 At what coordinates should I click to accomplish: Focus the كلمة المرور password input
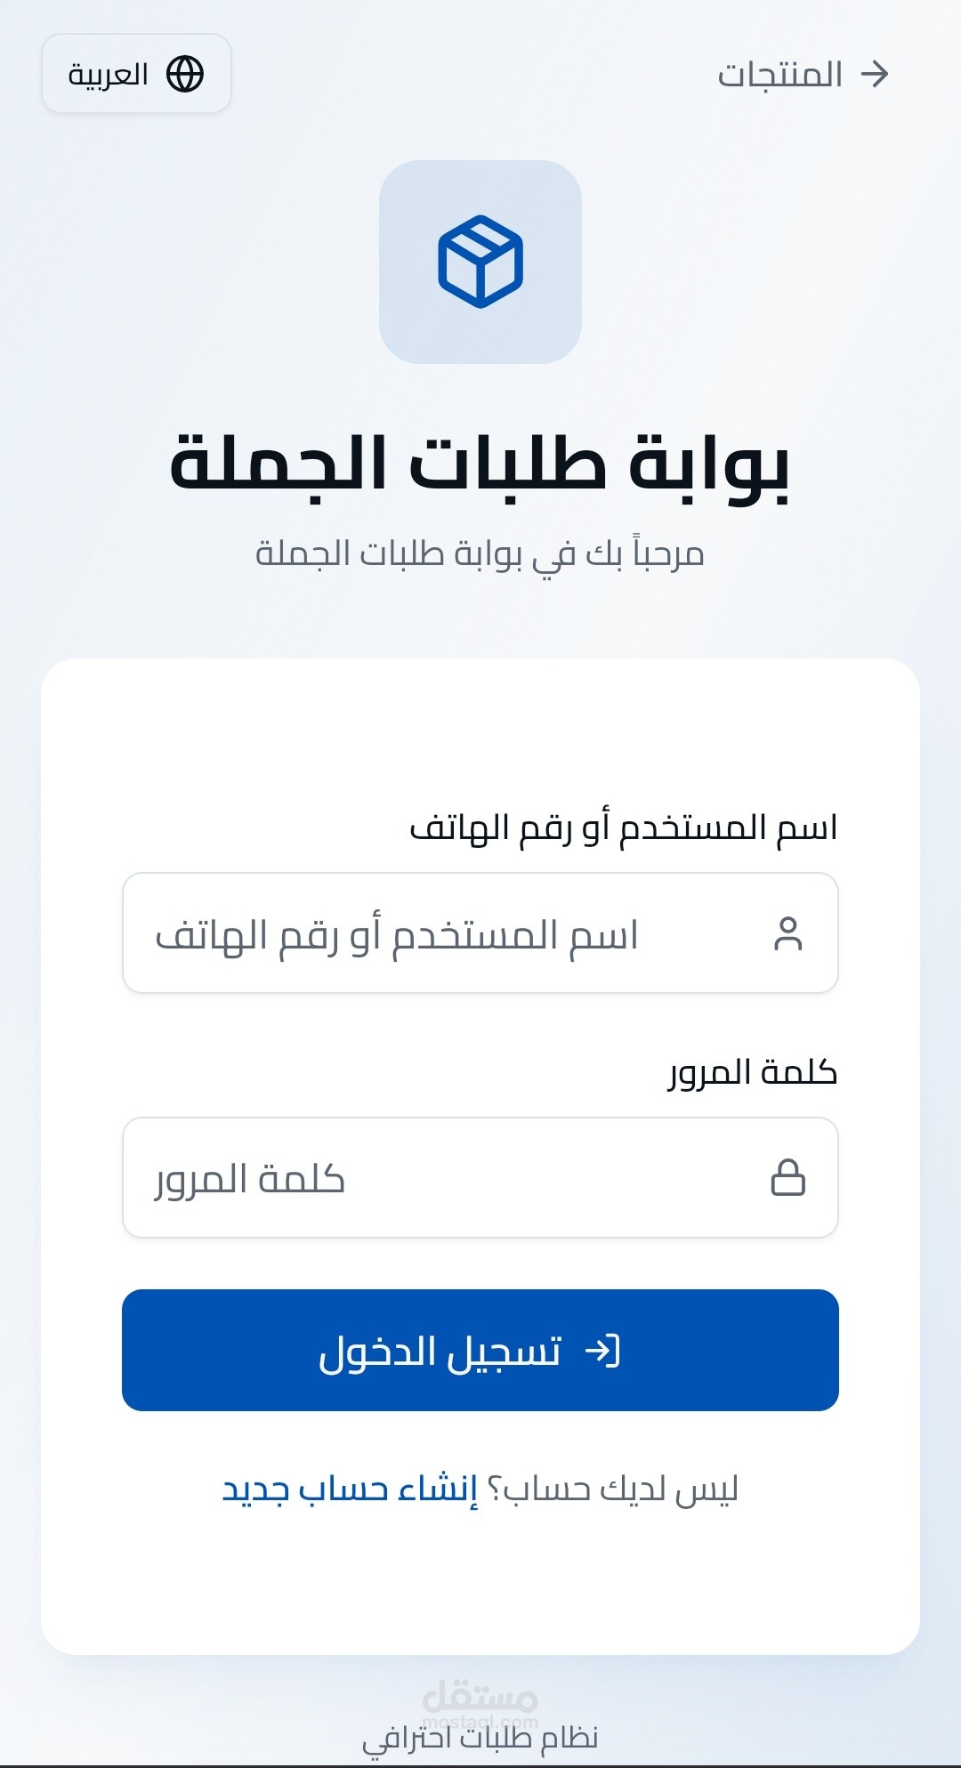445,1177
